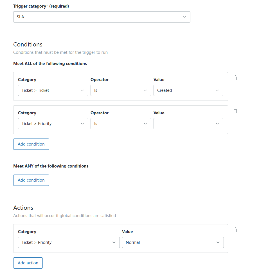Remove the Ticket Priority Normal action row
277x270 pixels.
click(x=235, y=230)
